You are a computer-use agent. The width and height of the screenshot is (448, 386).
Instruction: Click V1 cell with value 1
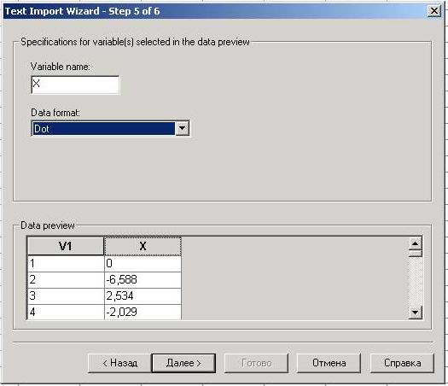tap(66, 263)
